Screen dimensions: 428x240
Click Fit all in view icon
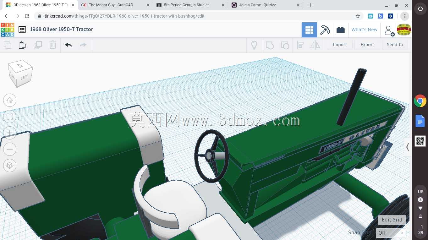pos(10,117)
